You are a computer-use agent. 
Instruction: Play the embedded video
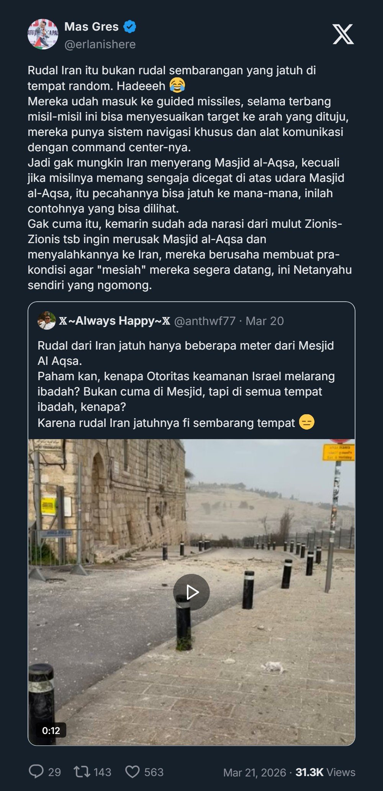[191, 592]
